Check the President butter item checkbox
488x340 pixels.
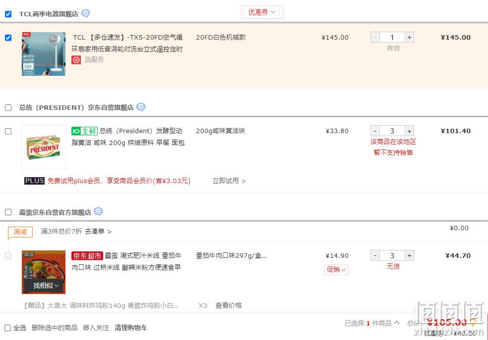coord(8,132)
